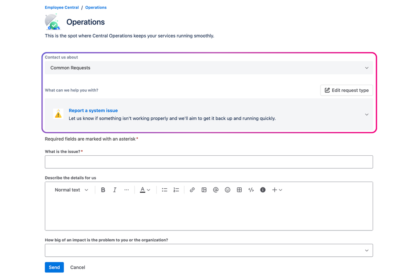The image size is (417, 278).
Task: Insert a bullet list
Action: (x=164, y=190)
